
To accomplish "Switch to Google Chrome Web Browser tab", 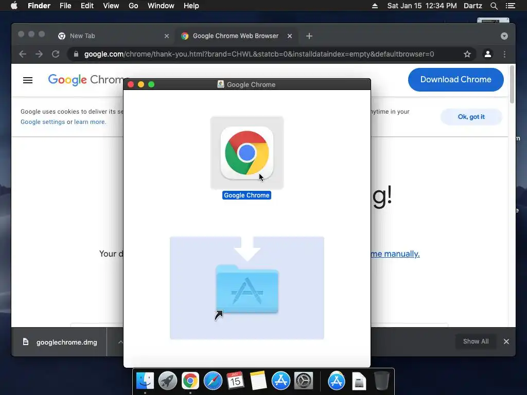I will click(237, 36).
